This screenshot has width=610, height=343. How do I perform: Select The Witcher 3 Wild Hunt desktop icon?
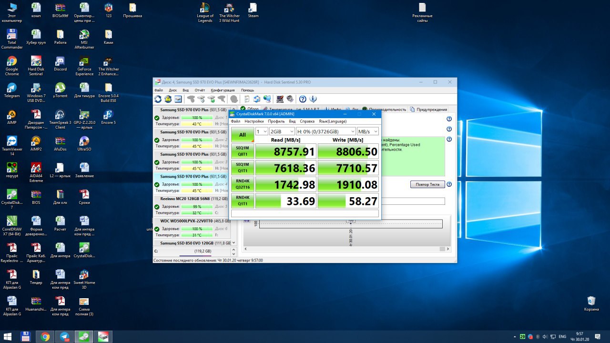point(229,12)
